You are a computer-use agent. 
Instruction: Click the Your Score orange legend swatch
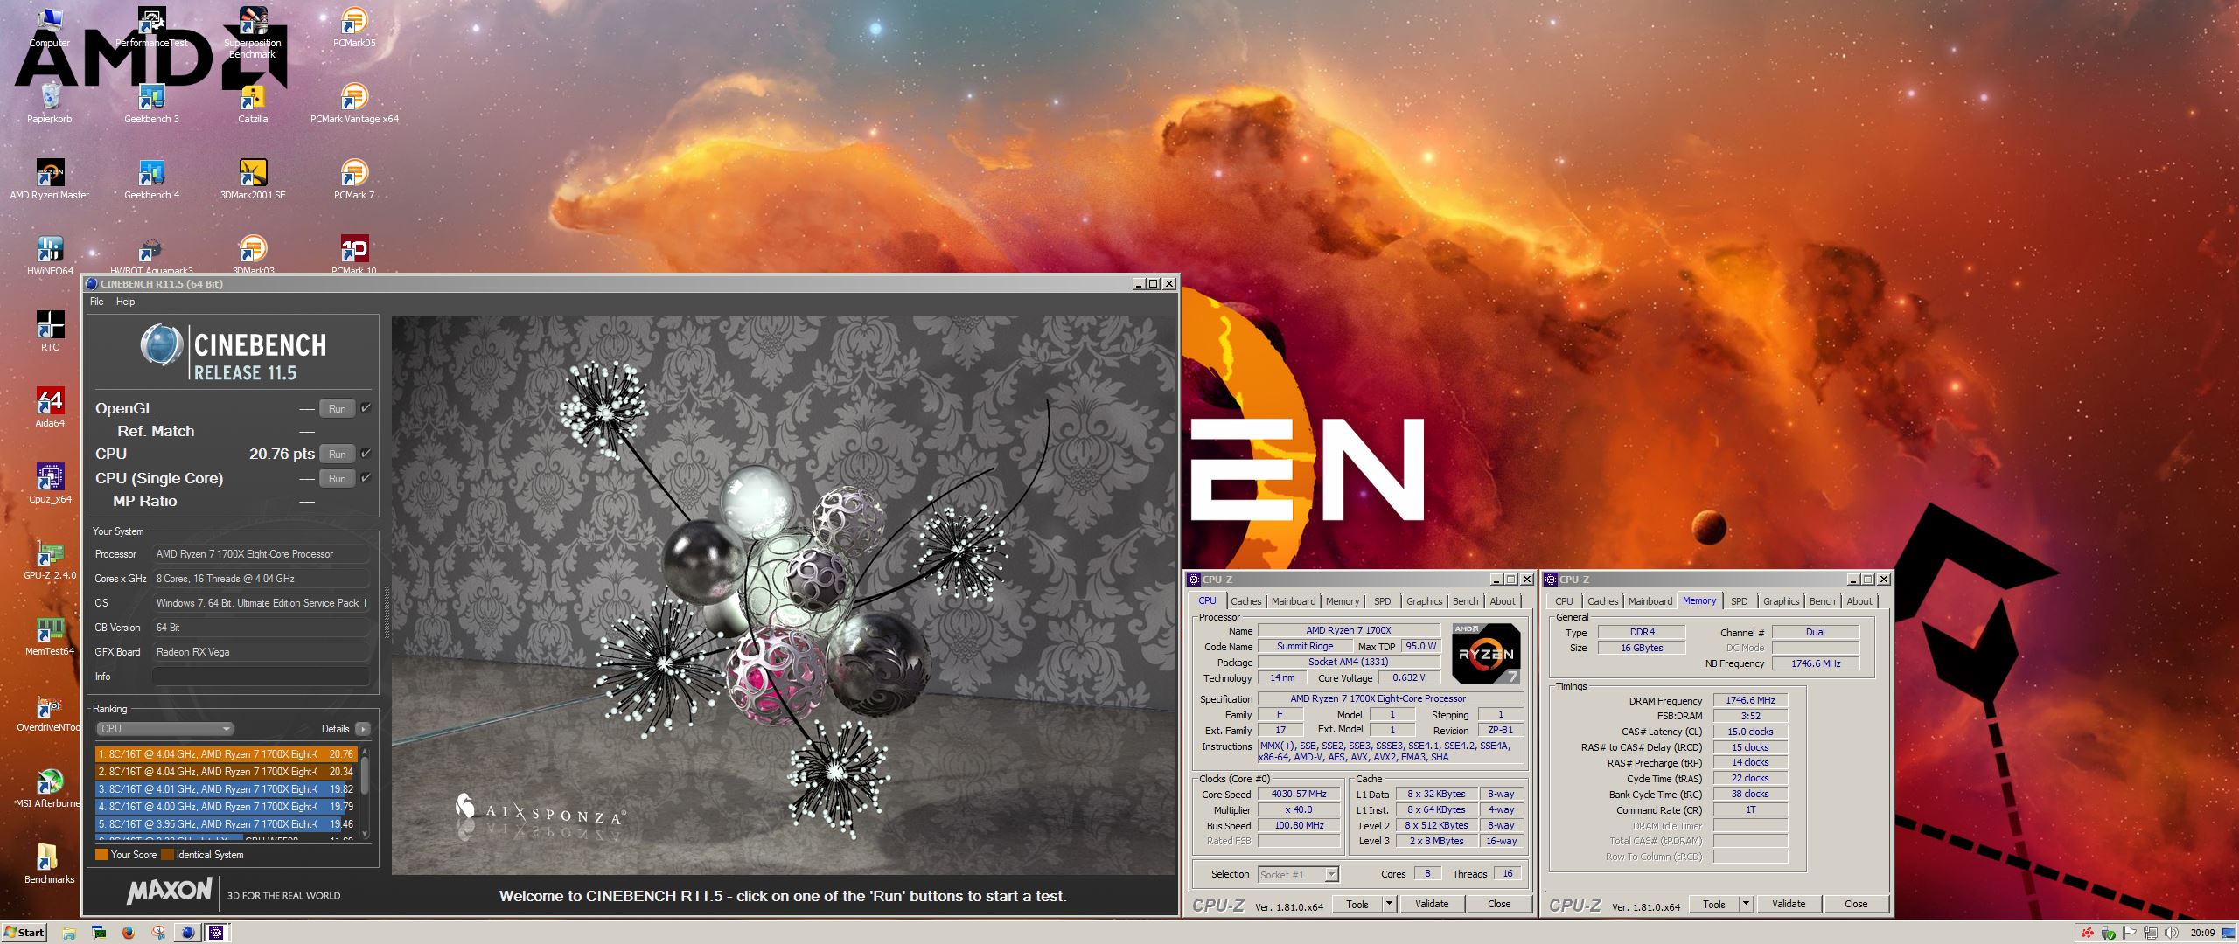point(101,855)
